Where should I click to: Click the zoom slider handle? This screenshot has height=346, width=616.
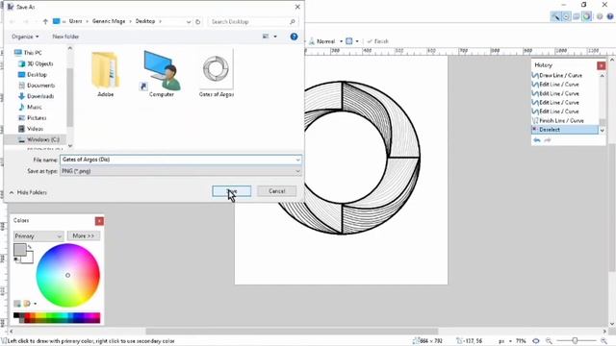pos(576,341)
